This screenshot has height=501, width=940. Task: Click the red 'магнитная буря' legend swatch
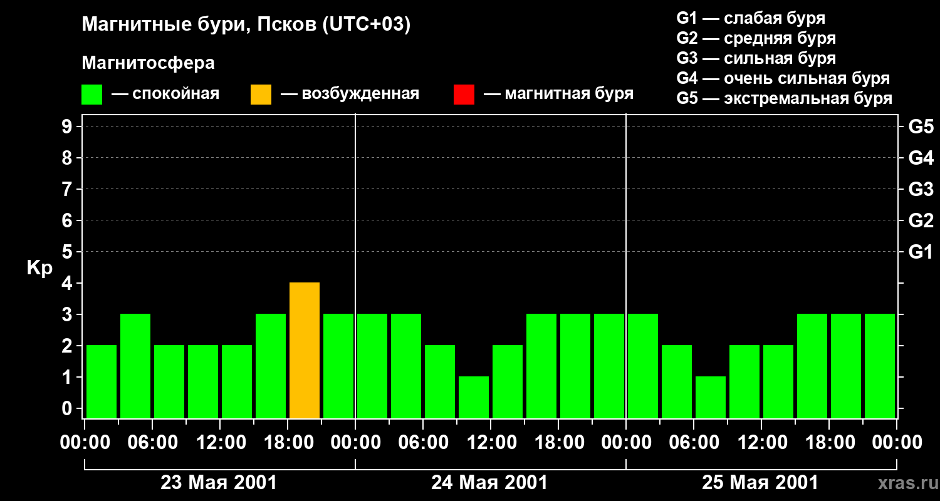point(464,95)
